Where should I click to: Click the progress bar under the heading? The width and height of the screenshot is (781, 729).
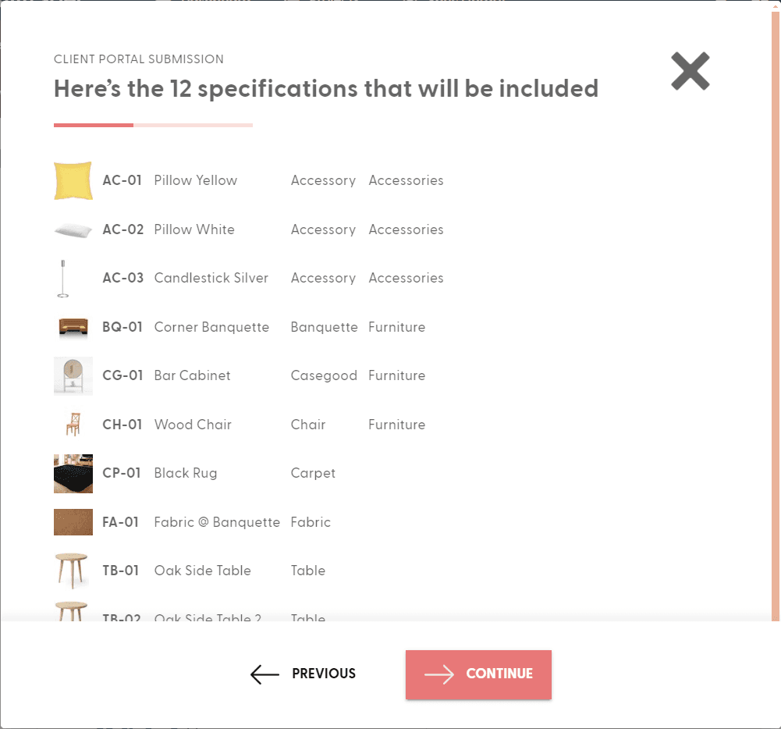coord(153,125)
